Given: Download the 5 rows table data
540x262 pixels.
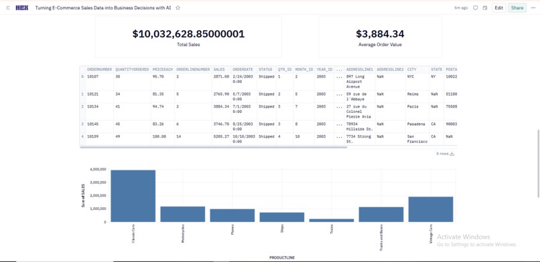Looking at the screenshot, I should tap(452, 154).
